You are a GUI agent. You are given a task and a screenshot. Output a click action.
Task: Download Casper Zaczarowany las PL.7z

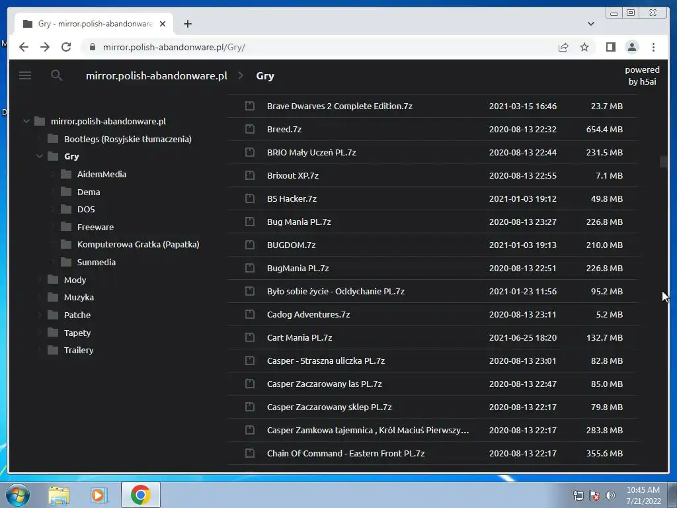tap(324, 384)
